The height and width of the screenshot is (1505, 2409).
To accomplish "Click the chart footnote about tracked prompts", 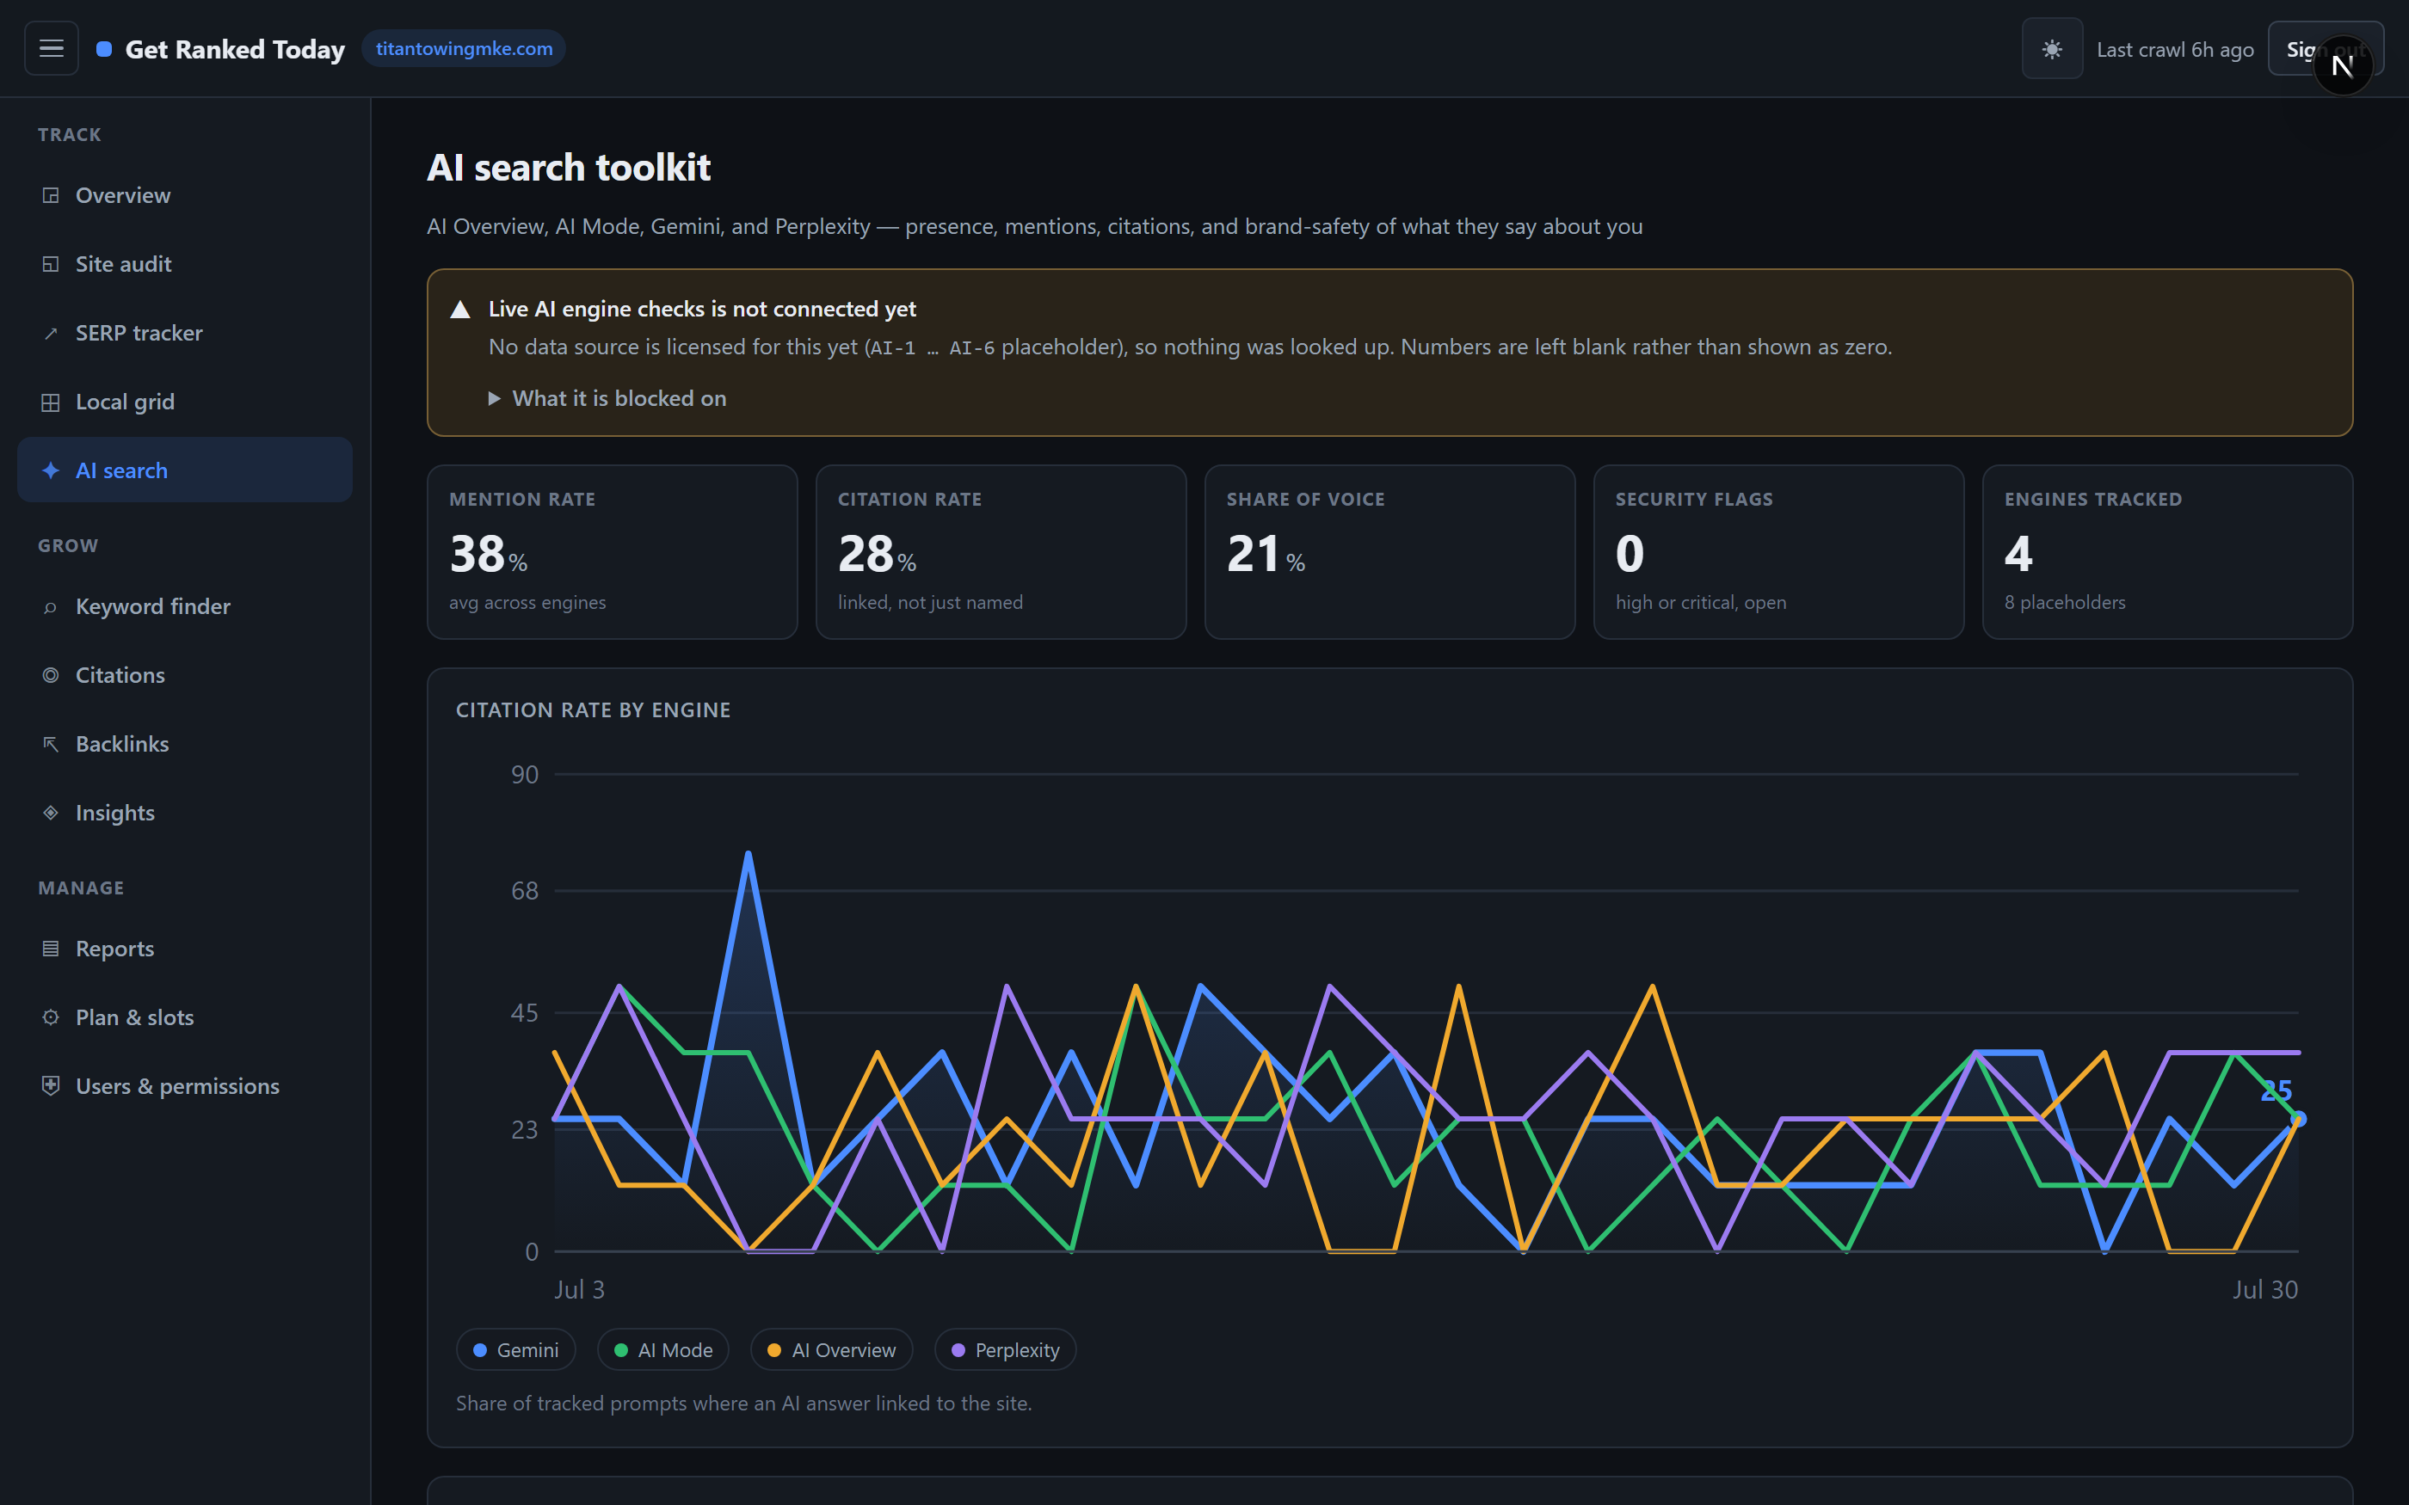I will [743, 1403].
